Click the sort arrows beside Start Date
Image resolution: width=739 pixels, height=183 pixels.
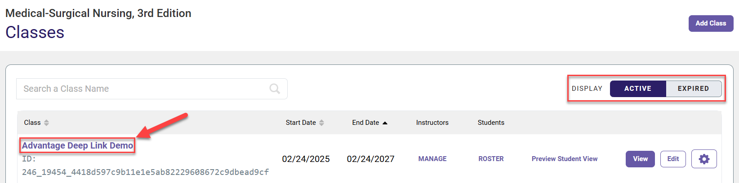[x=321, y=123]
